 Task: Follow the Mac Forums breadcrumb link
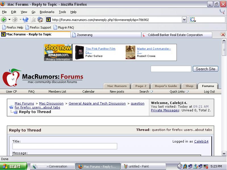(x=24, y=103)
